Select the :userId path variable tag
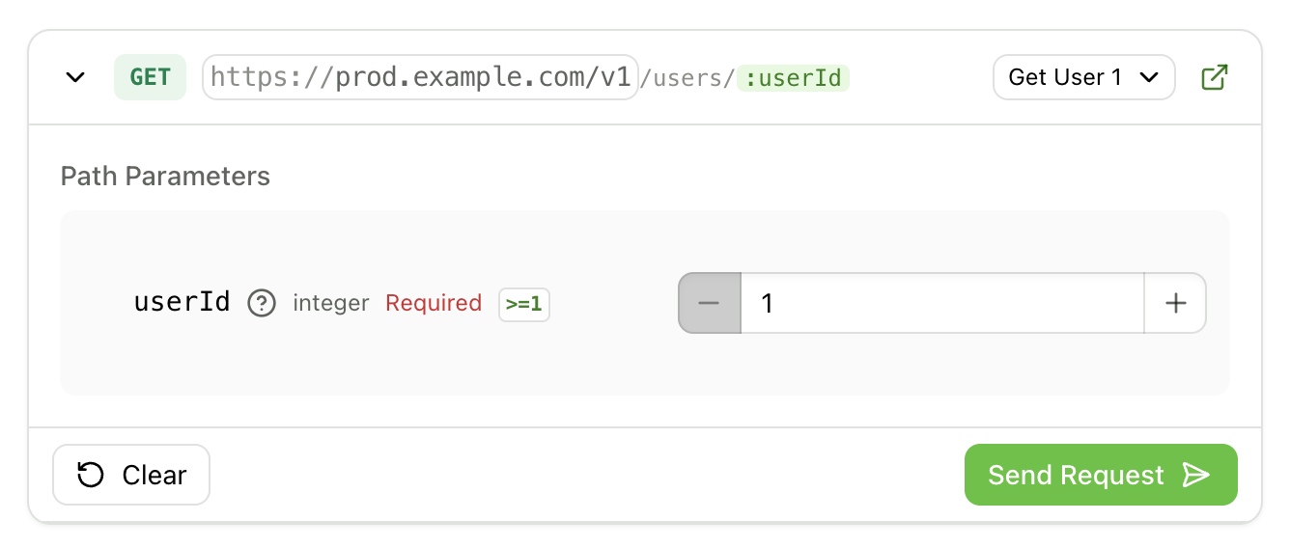The height and width of the screenshot is (548, 1290). click(793, 78)
